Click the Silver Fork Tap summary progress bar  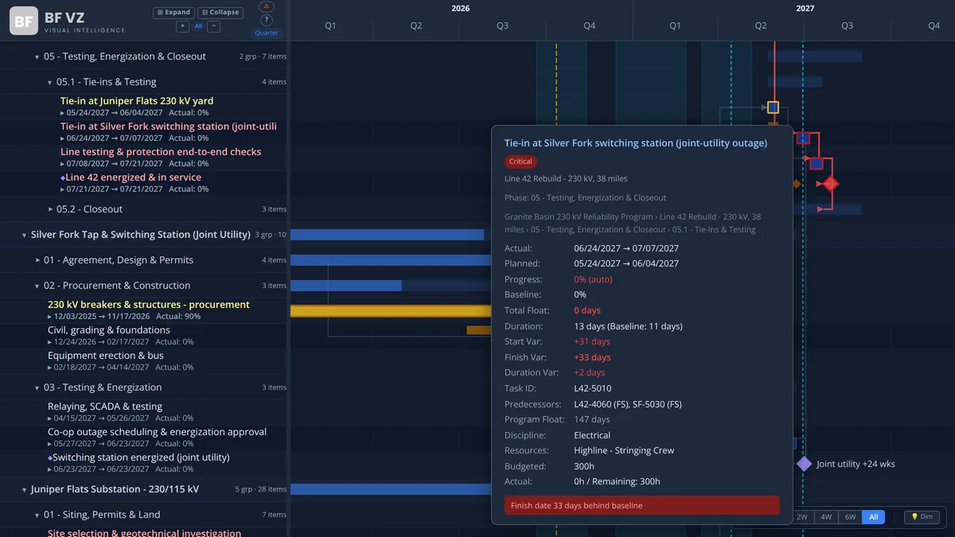[x=387, y=235]
